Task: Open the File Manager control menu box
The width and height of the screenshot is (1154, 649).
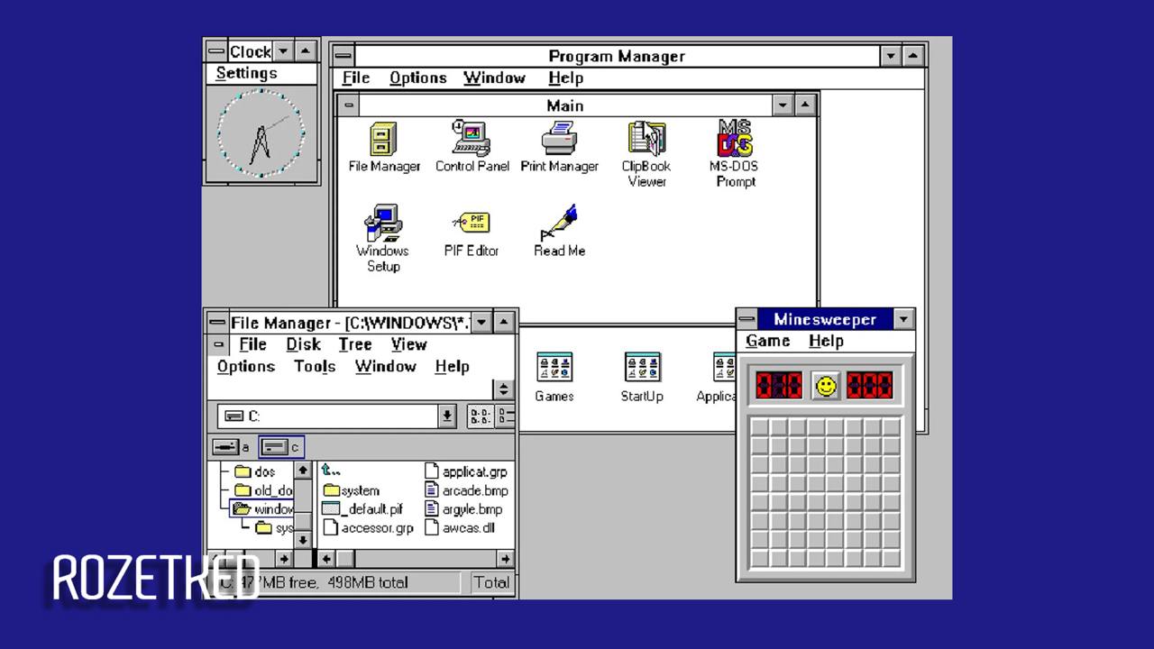Action: click(x=217, y=322)
